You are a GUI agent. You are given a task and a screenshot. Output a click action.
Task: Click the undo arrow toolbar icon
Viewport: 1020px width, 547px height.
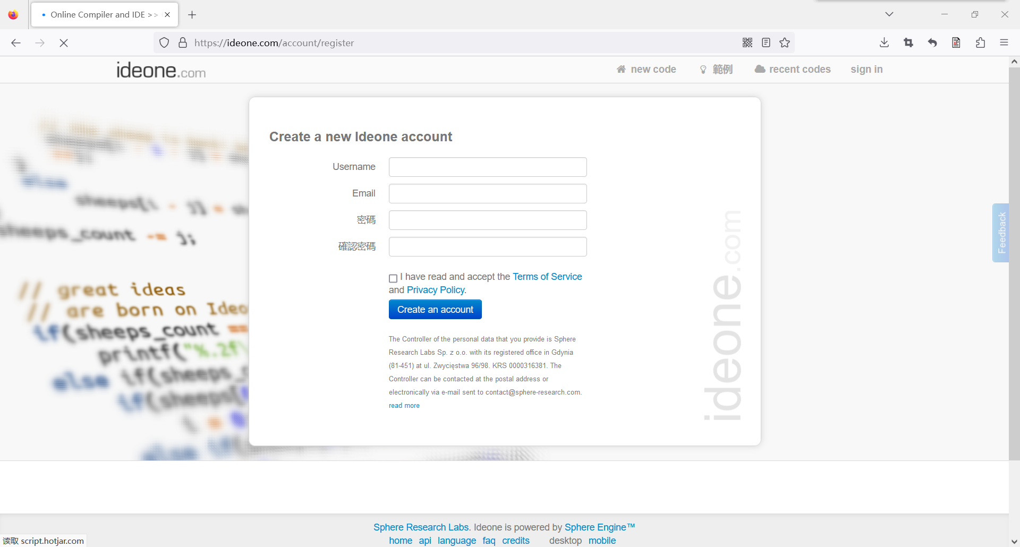[932, 42]
